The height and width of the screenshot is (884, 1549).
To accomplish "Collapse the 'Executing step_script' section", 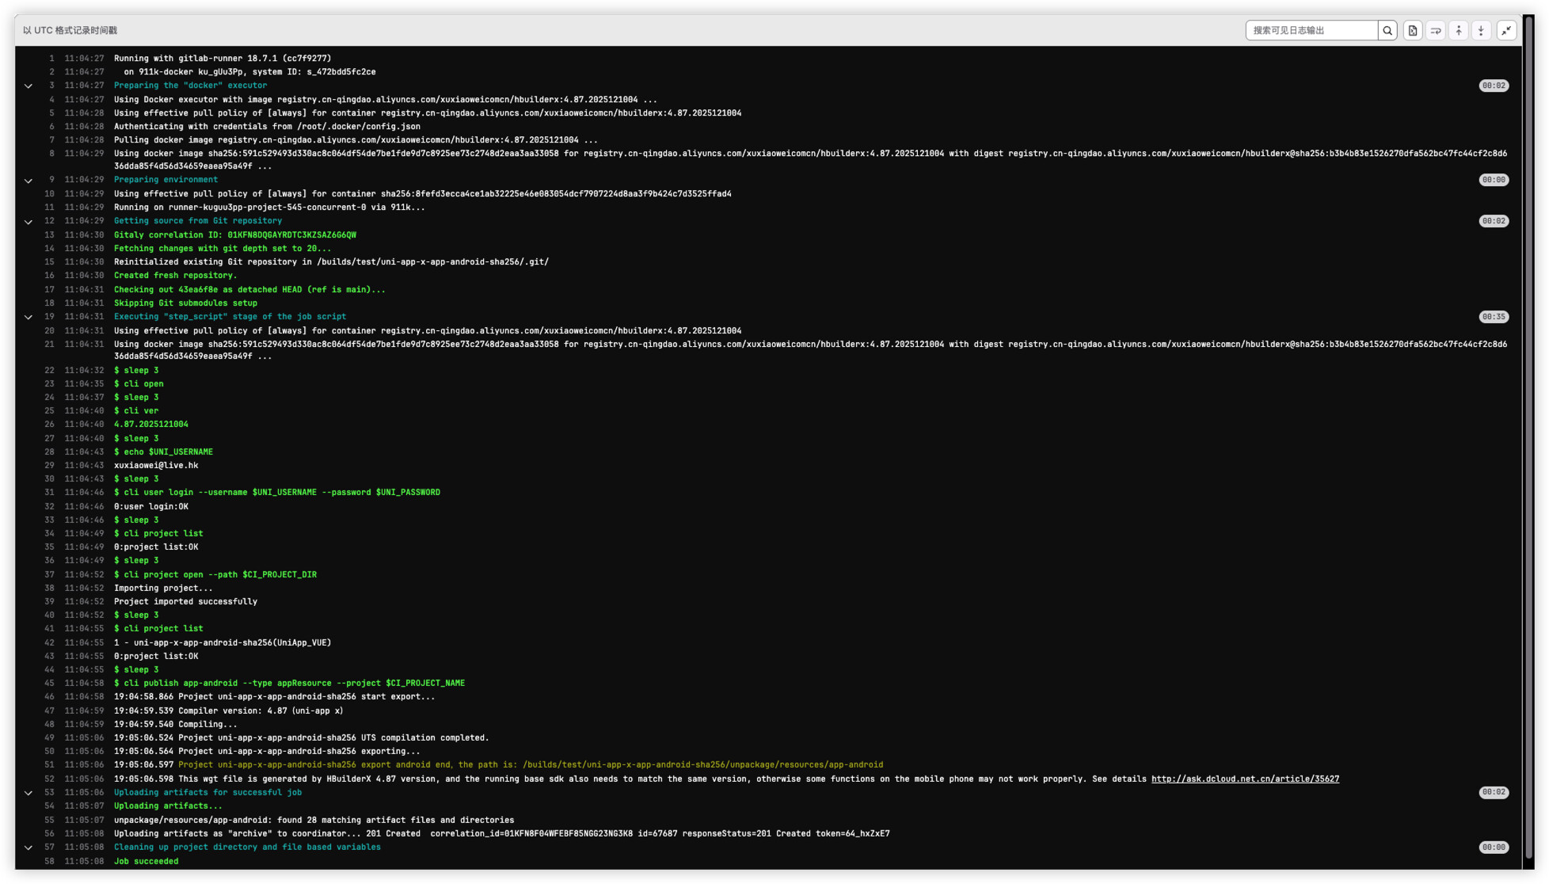I will pos(29,317).
